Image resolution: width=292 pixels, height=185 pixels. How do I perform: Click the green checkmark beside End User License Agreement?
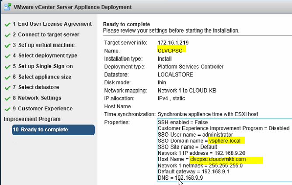coord(7,24)
